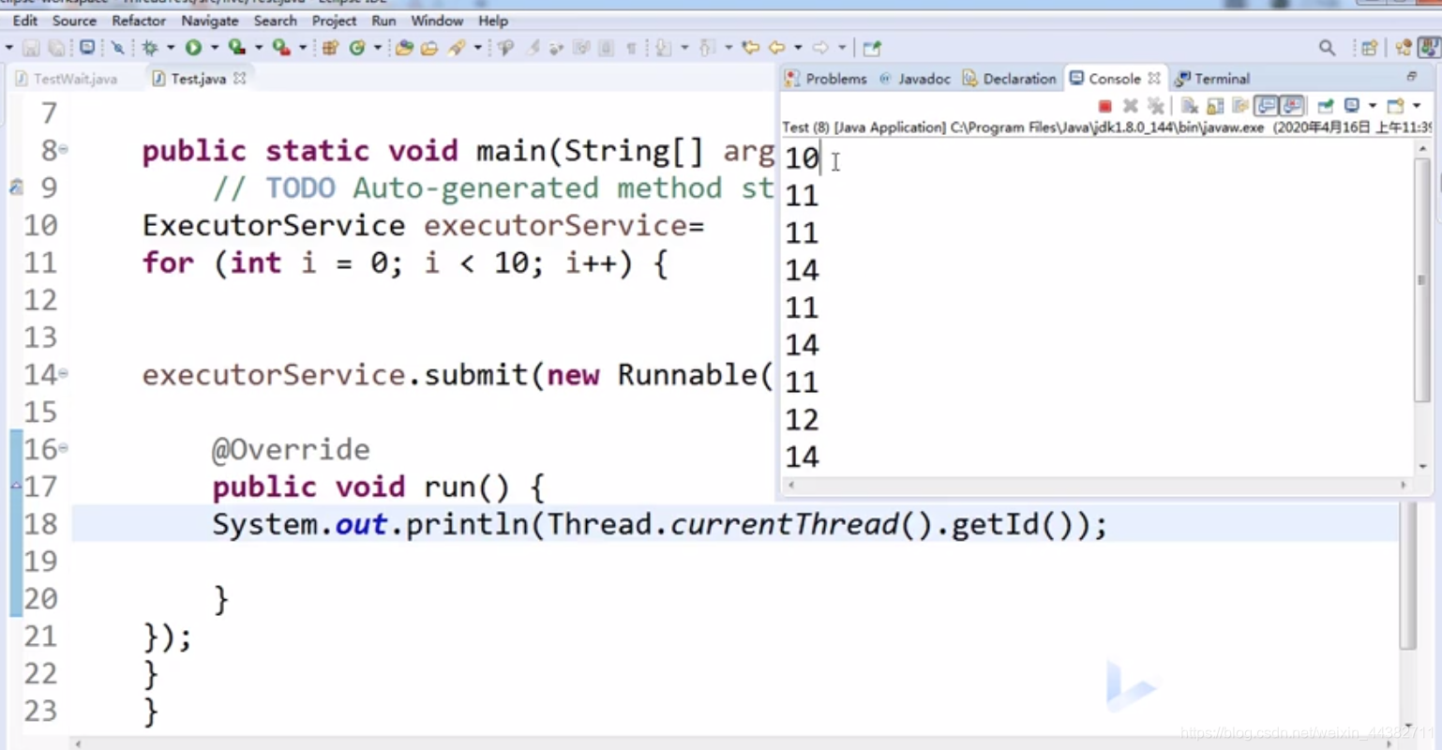Image resolution: width=1442 pixels, height=750 pixels.
Task: Open a Terminal from the main toolbar
Action: (x=88, y=47)
